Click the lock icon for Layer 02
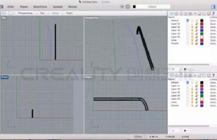217x140 pixels. click(196, 27)
